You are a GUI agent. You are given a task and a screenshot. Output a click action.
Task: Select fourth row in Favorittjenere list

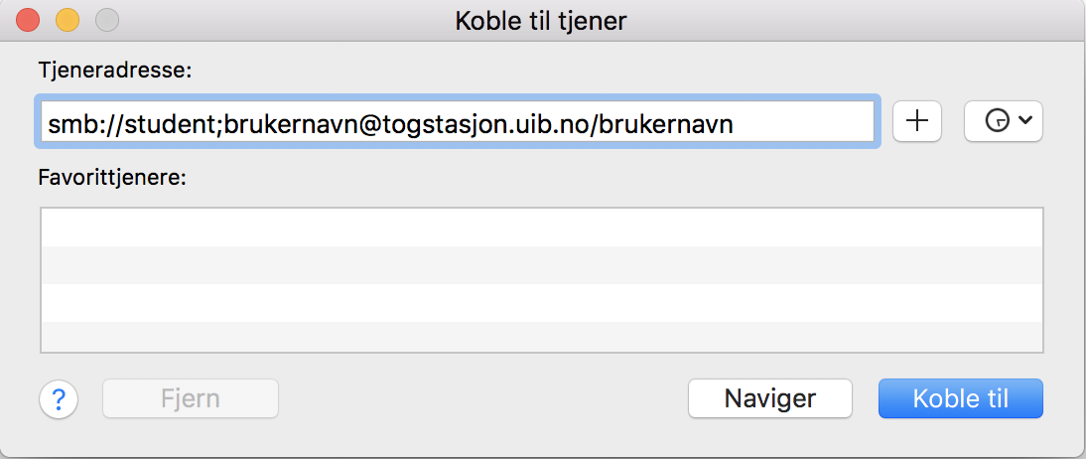[x=541, y=336]
